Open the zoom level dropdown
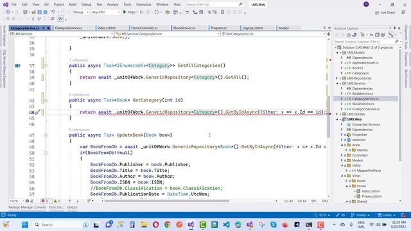 click(17, 201)
